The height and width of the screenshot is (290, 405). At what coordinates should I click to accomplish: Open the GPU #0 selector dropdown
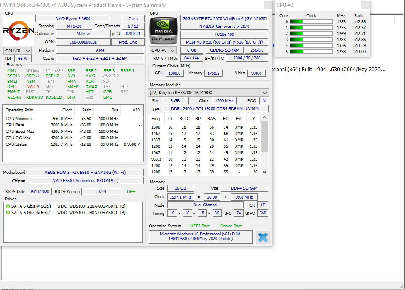[x=163, y=50]
